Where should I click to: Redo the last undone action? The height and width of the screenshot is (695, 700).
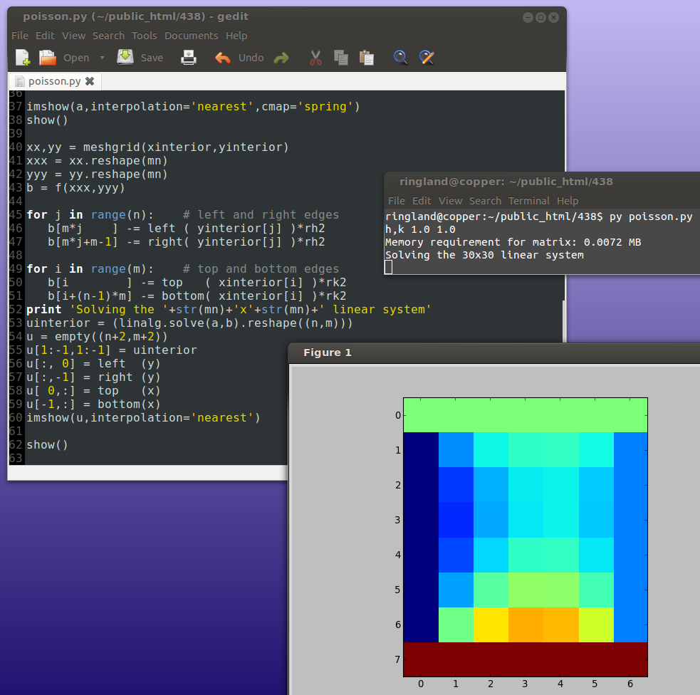281,58
